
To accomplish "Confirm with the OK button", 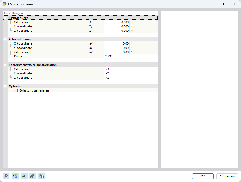I will pyautogui.click(x=203, y=176).
